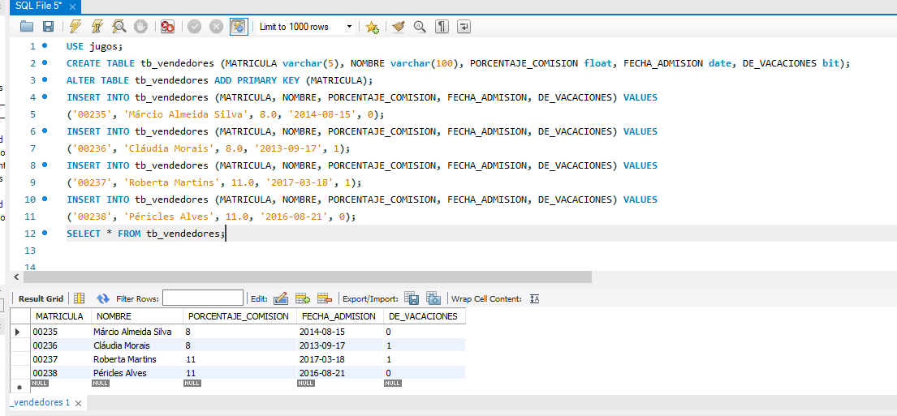Export recordset to external file icon
The height and width of the screenshot is (416, 897).
[x=412, y=298]
